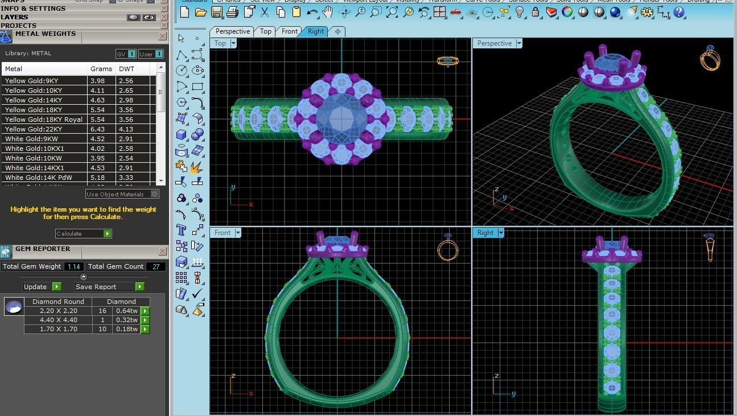
Task: Toggle the Layers oval material button
Action: pos(134,18)
